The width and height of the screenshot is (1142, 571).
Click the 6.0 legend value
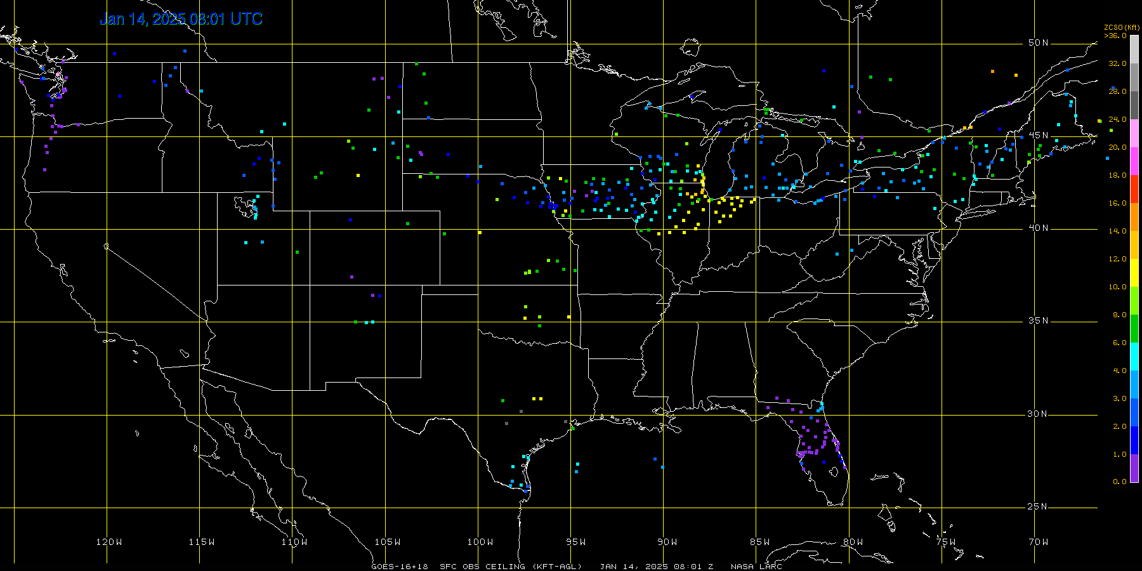point(1120,343)
